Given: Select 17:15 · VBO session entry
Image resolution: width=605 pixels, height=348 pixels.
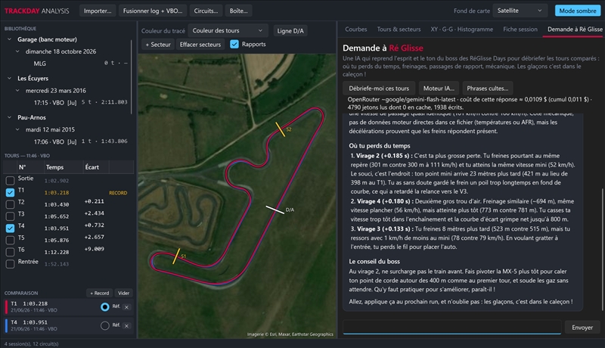Looking at the screenshot, I should pos(81,103).
